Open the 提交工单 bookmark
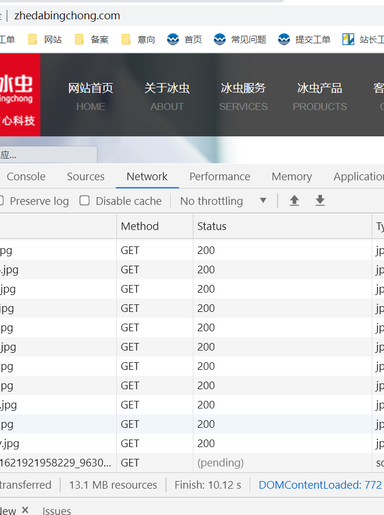 point(305,39)
